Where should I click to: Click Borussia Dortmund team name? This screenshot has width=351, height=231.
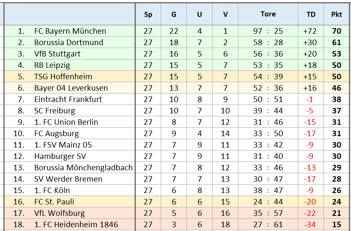(69, 43)
